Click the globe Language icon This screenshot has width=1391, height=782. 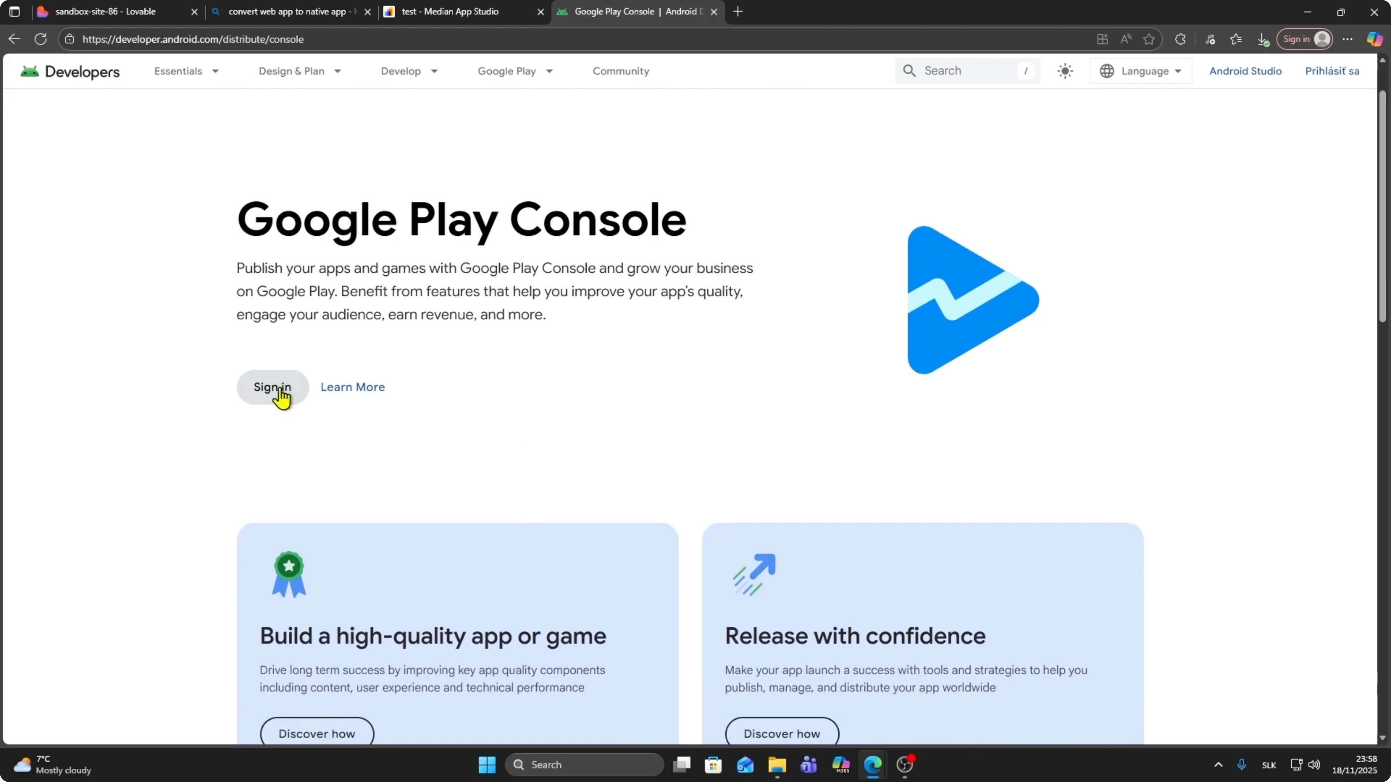1107,71
